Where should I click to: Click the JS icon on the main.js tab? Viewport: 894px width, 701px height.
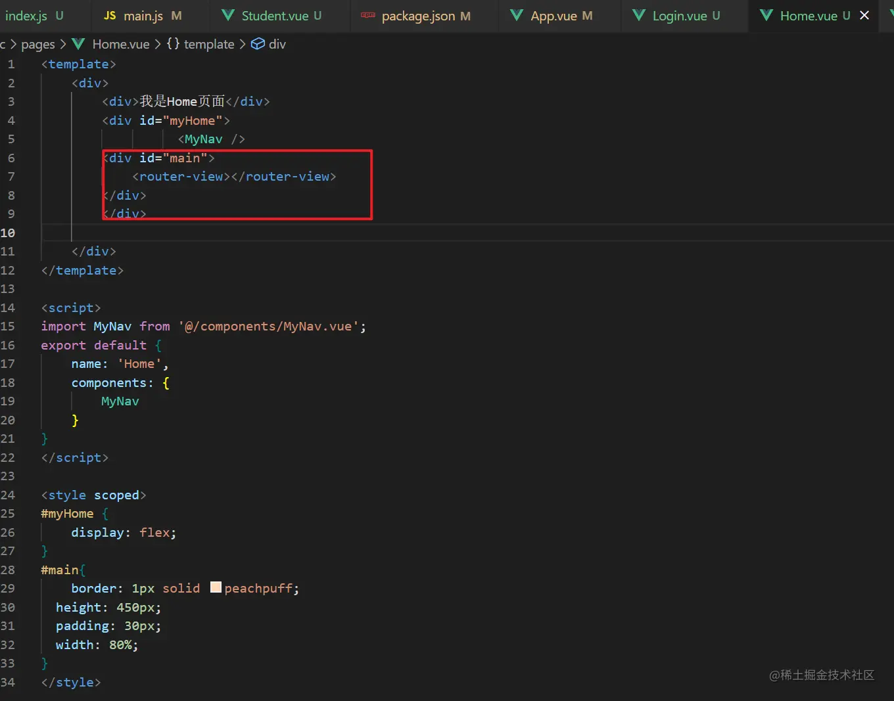tap(110, 16)
